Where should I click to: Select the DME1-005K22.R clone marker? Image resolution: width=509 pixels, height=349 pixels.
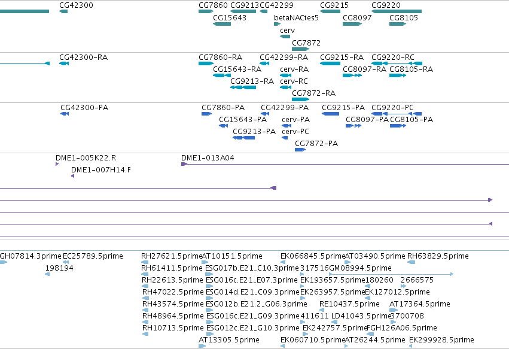tap(57, 164)
